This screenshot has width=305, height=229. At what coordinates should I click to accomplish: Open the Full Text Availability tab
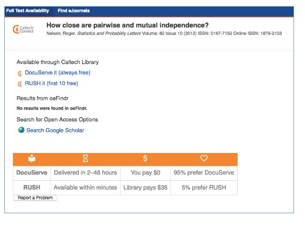tap(28, 11)
